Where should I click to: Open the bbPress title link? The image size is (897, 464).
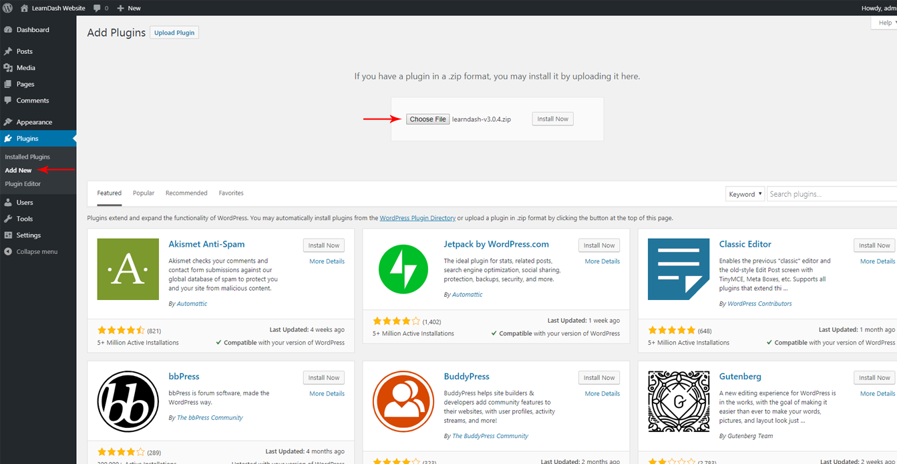[184, 376]
